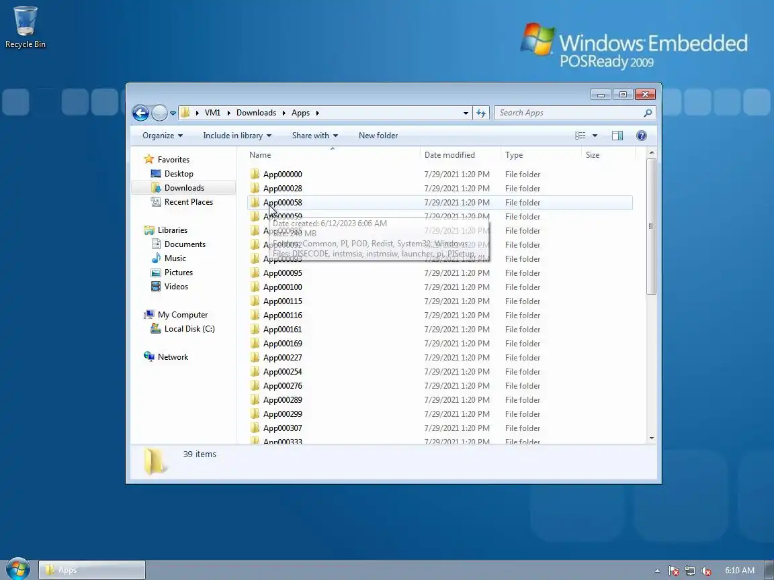Open the Share with menu

click(x=315, y=136)
